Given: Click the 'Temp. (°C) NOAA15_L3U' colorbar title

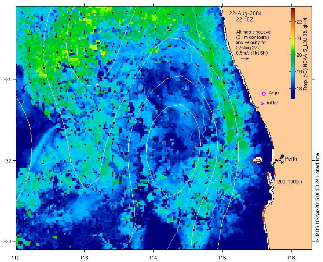Looking at the screenshot, I should [305, 54].
